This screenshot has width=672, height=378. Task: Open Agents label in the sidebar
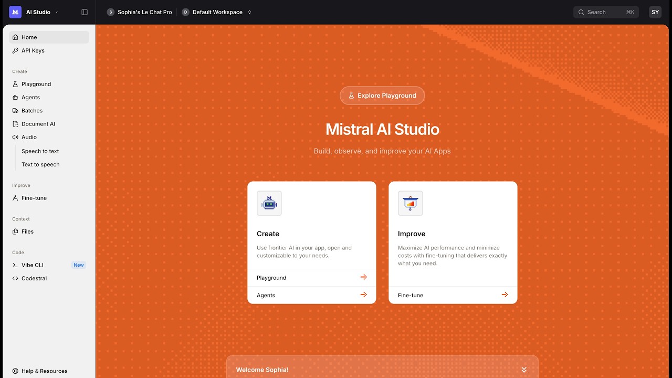[x=30, y=97]
